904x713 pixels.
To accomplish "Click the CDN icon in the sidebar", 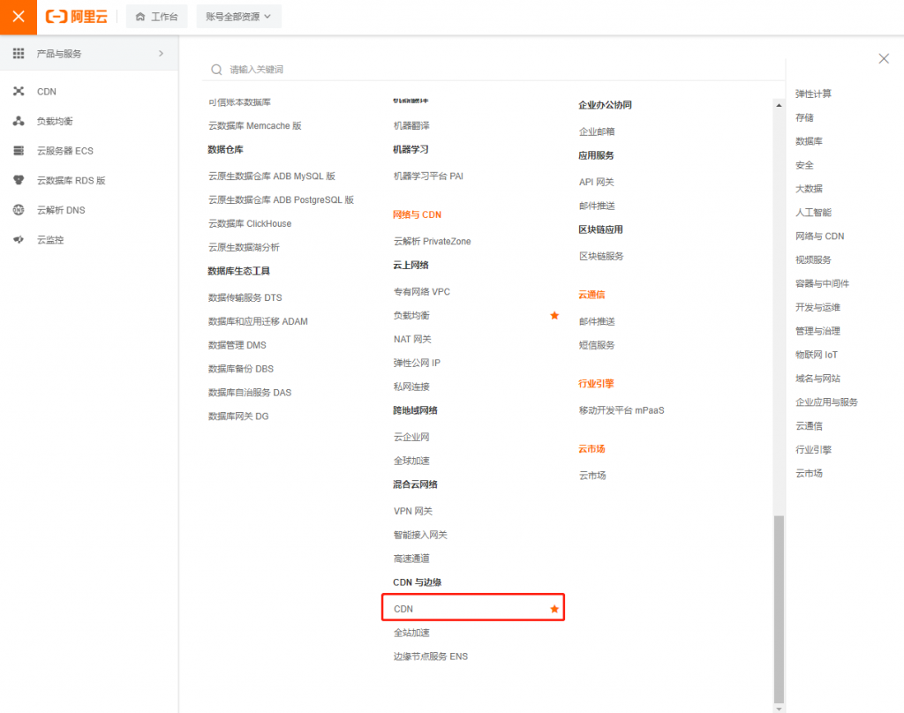I will tap(19, 92).
